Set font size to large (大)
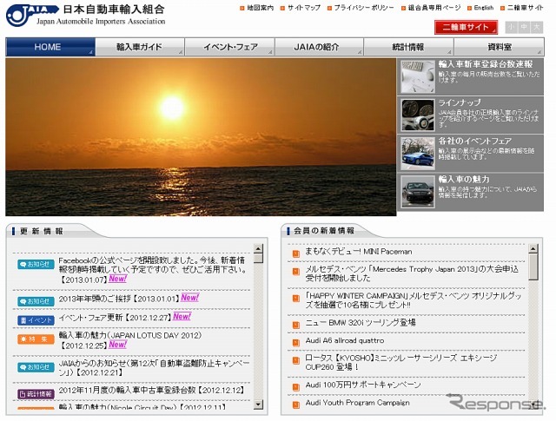The image size is (556, 421). click(x=537, y=27)
